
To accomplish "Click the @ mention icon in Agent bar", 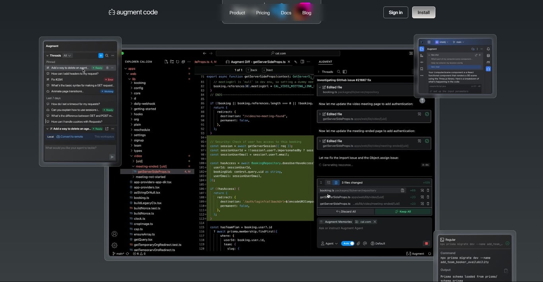I will 365,243.
